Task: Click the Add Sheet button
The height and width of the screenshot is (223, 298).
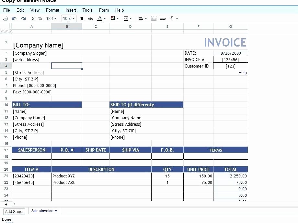Action: click(x=14, y=212)
